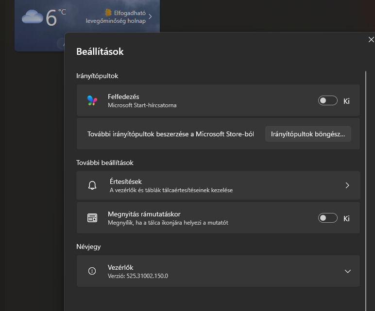The width and height of the screenshot is (375, 311).
Task: Select the Felfedezés dashboard entry title
Action: (123, 97)
